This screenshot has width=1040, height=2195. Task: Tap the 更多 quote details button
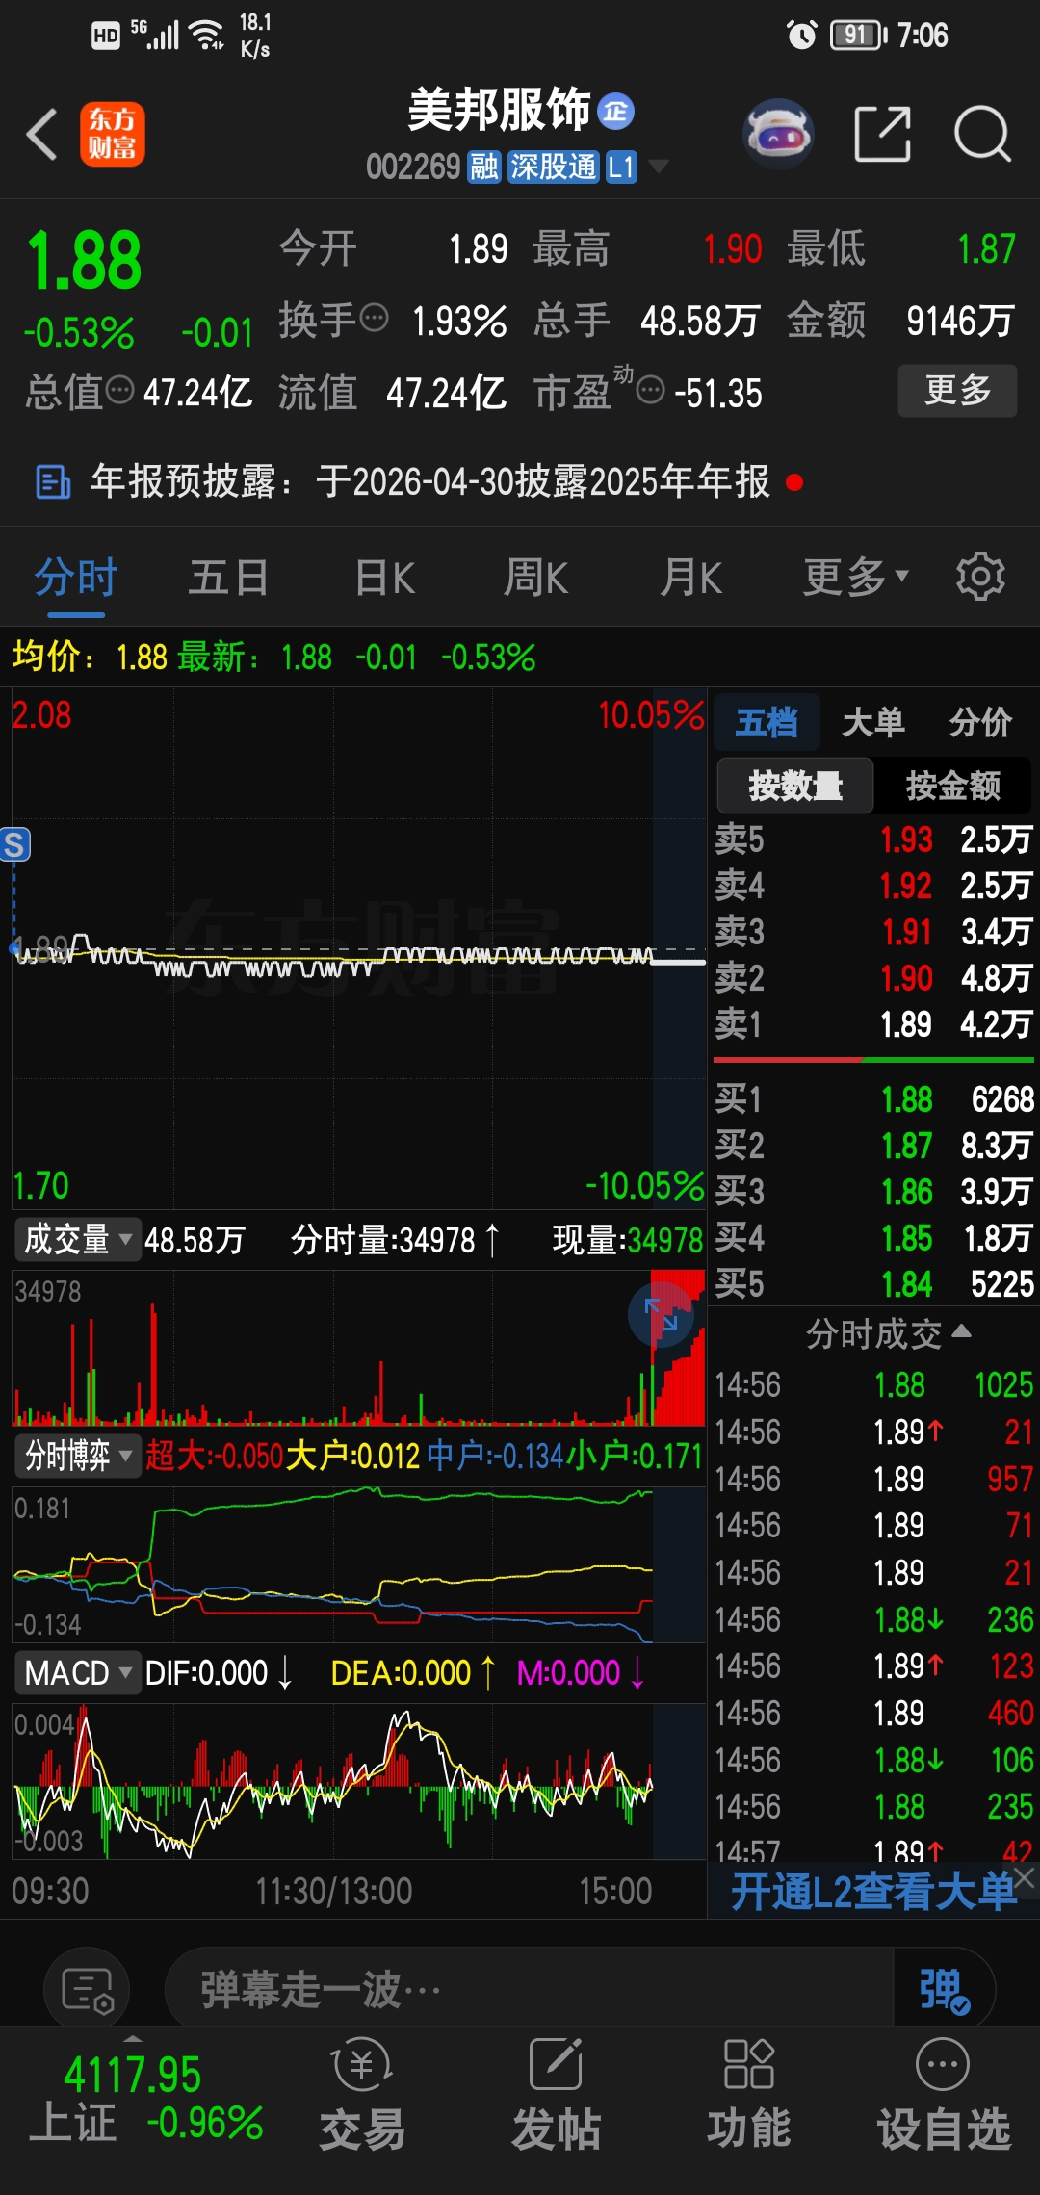pyautogui.click(x=957, y=390)
